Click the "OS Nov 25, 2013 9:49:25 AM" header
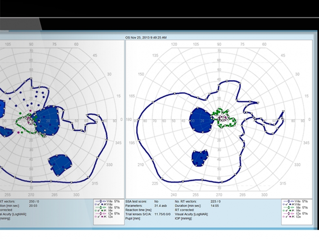The height and width of the screenshot is (239, 319). [146, 37]
